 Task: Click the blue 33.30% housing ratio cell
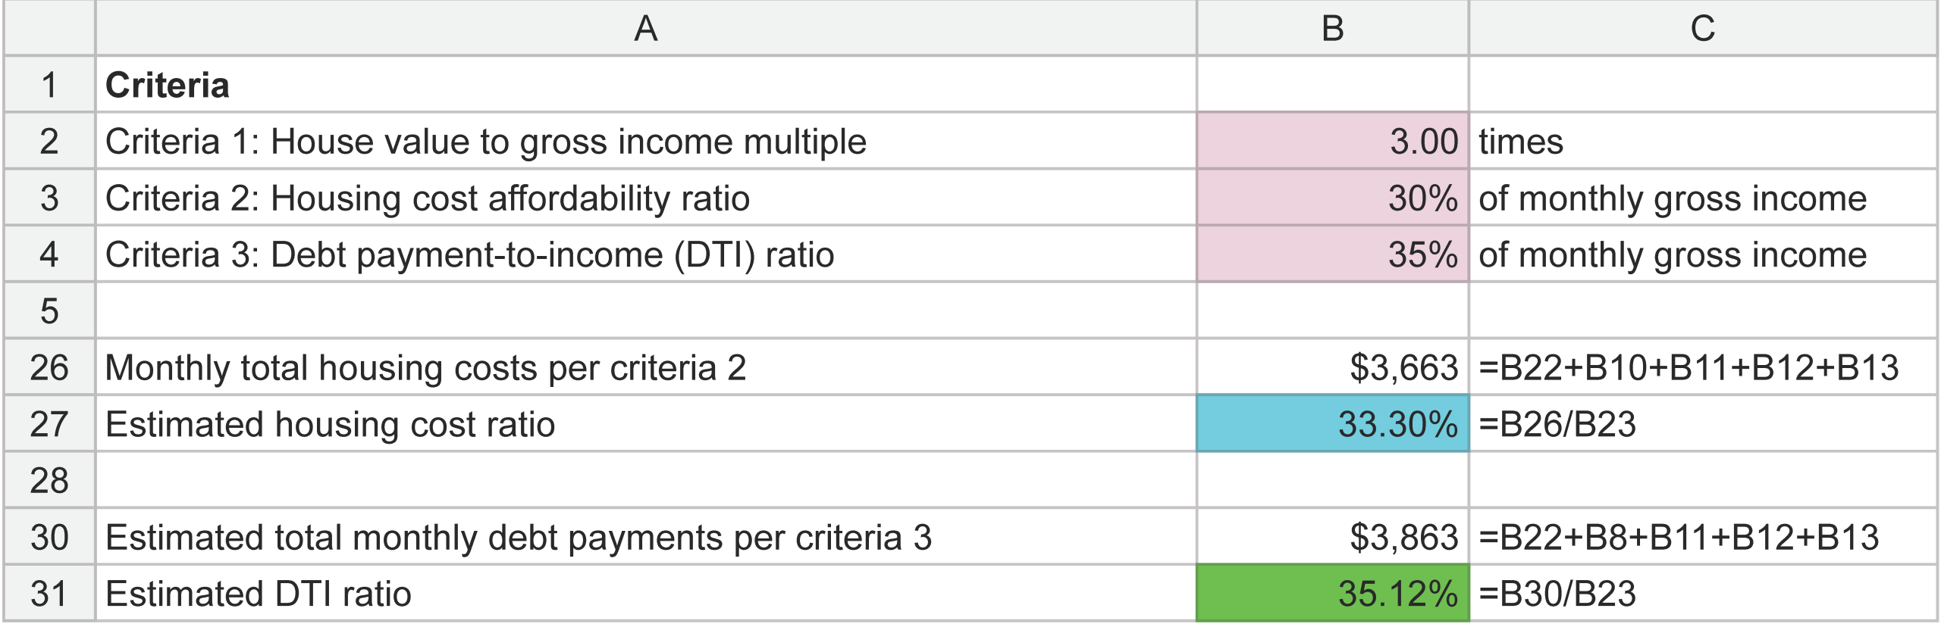1332,423
